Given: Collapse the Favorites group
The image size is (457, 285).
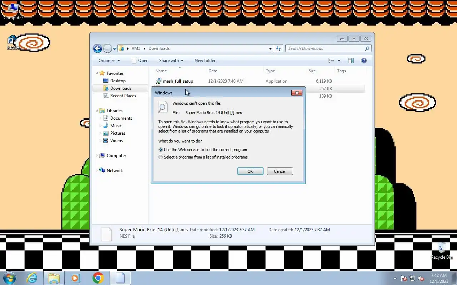Looking at the screenshot, I should pos(97,73).
